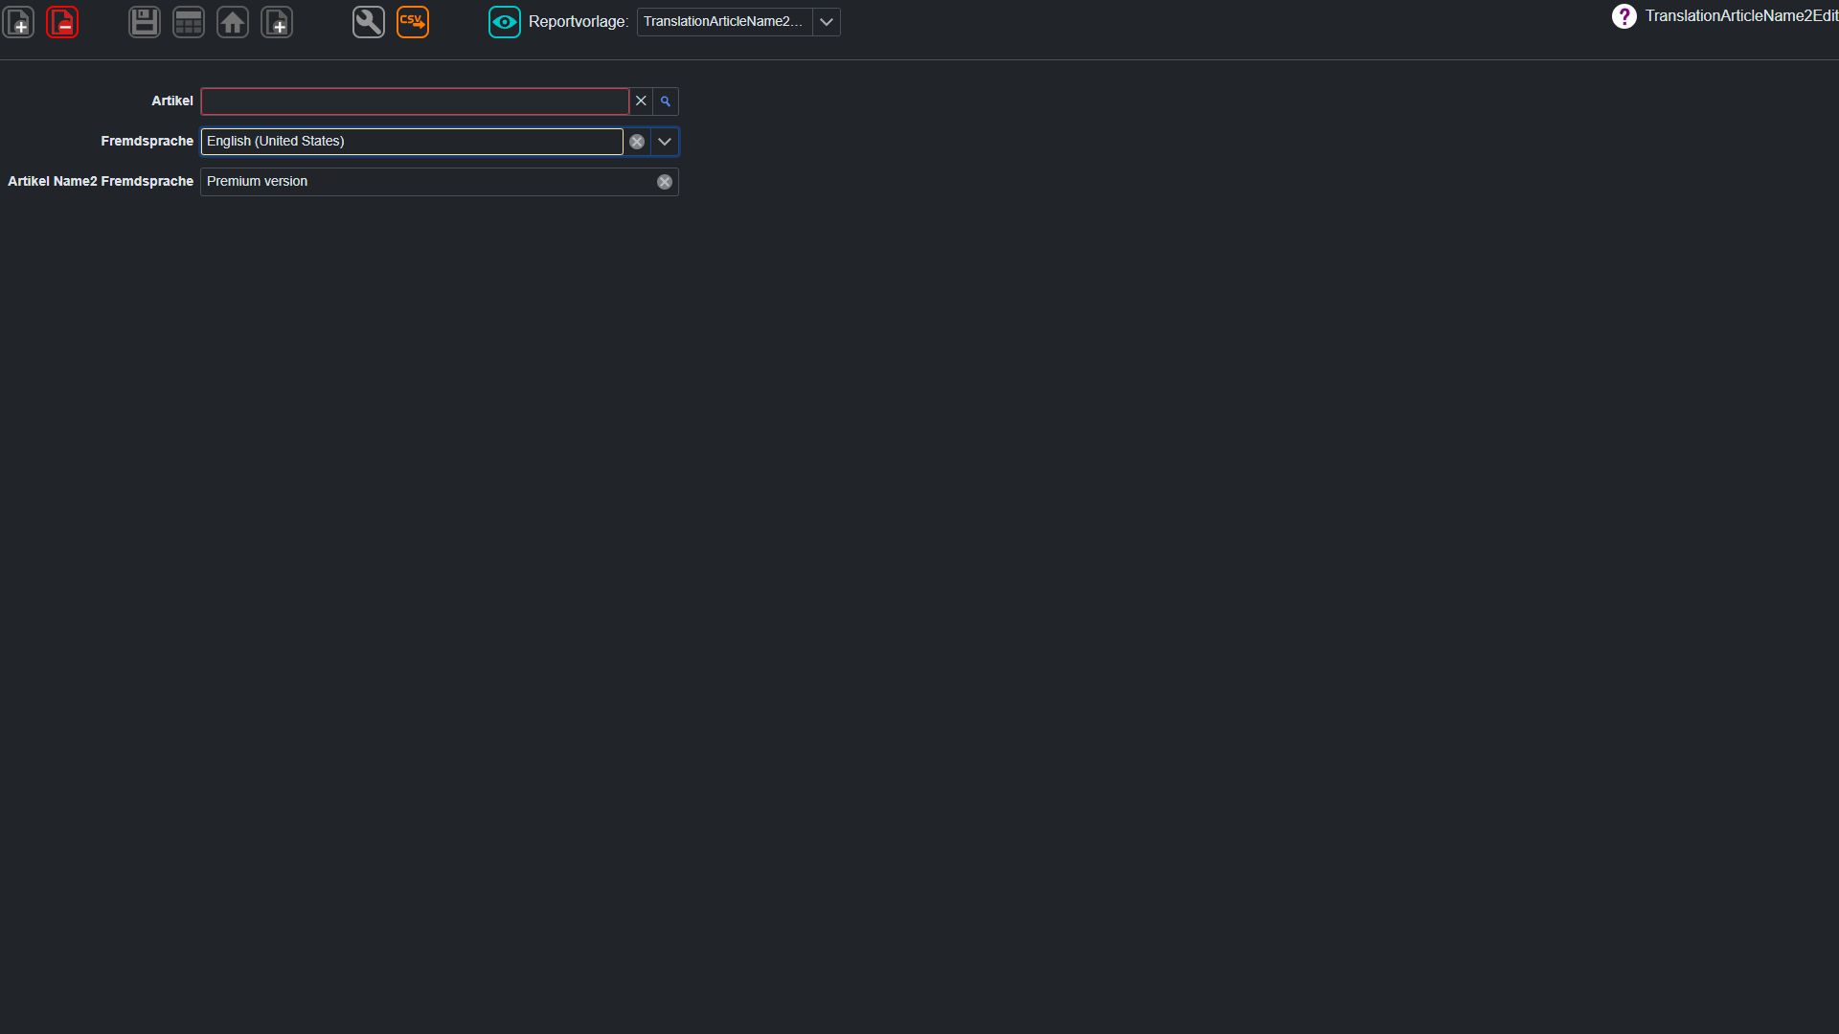Click the Reportvorlage label

pos(578,22)
